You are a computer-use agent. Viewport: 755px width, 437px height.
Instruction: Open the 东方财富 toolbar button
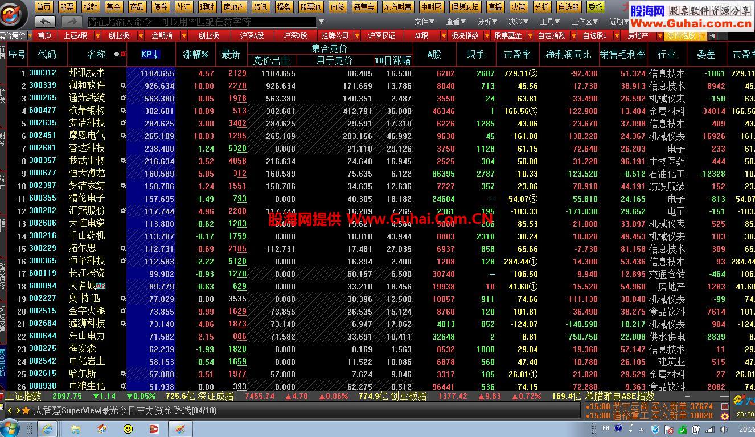point(397,7)
